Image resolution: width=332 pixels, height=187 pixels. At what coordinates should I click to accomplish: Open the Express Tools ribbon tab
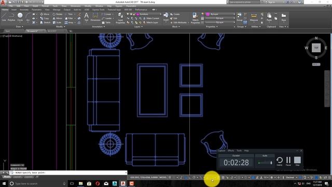98,10
